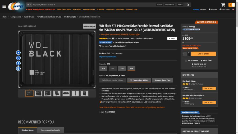Choose the 3080 ti search suggestion
Image resolution: width=238 pixels, height=134 pixels.
point(180,5)
